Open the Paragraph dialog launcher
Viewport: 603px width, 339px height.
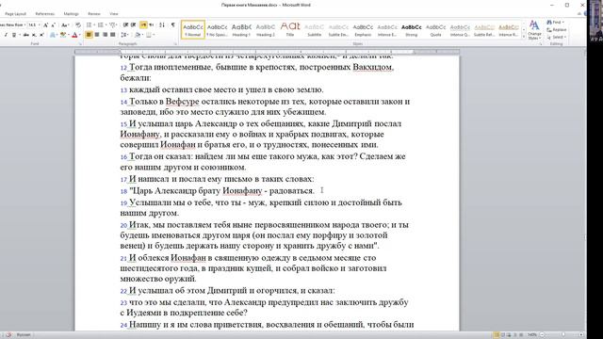[175, 44]
